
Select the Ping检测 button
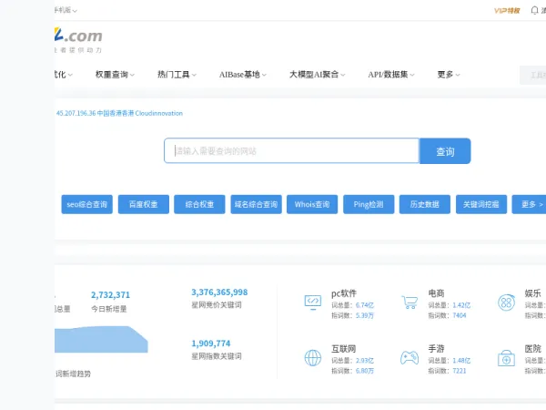[369, 204]
